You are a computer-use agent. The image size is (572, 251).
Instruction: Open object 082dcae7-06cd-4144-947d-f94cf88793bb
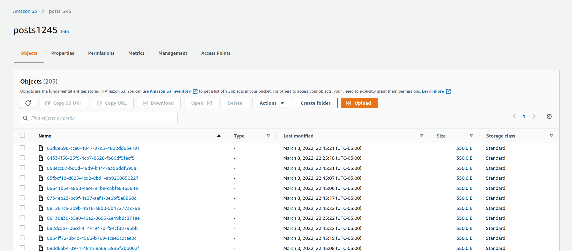coord(92,228)
